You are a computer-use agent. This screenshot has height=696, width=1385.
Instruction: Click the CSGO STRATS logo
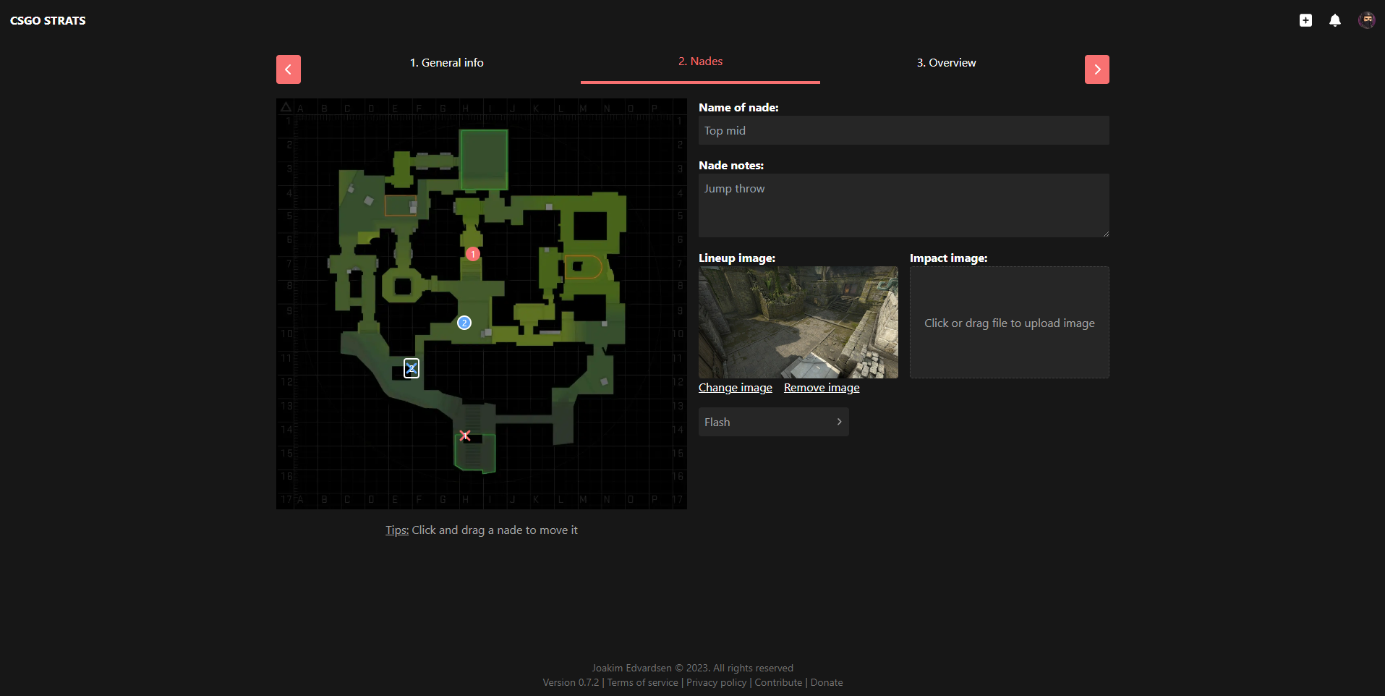pyautogui.click(x=48, y=20)
